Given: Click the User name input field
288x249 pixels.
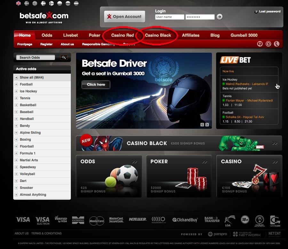Looking at the screenshot, I should tap(169, 17).
